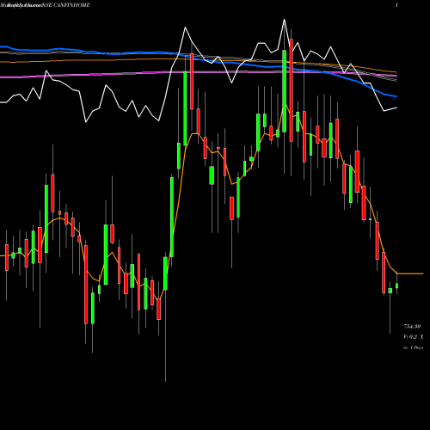Screen dimensions: 430x430
Task: Click the volume label 'V: 0.2 X'
Action: pyautogui.click(x=413, y=337)
